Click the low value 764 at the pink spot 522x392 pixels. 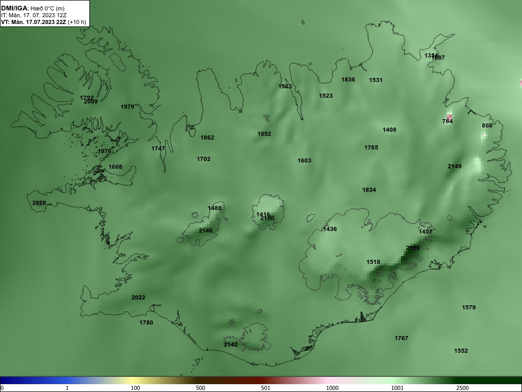point(447,121)
